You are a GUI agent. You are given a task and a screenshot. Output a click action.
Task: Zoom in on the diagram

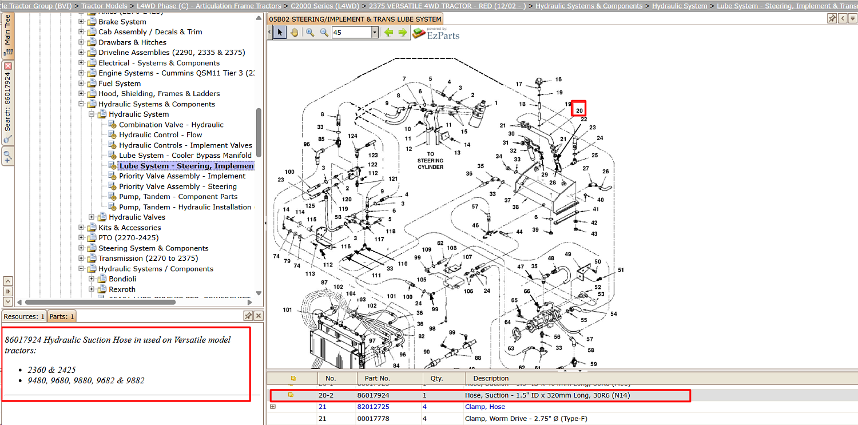pyautogui.click(x=310, y=33)
